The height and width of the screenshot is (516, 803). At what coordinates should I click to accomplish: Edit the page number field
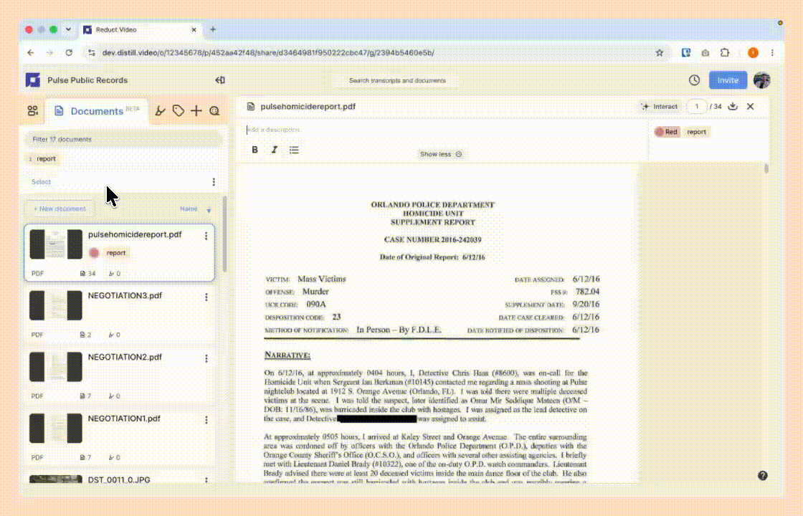click(696, 106)
